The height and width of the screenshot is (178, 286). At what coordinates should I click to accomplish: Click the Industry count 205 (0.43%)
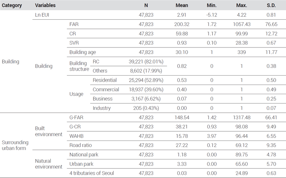(x=146, y=108)
